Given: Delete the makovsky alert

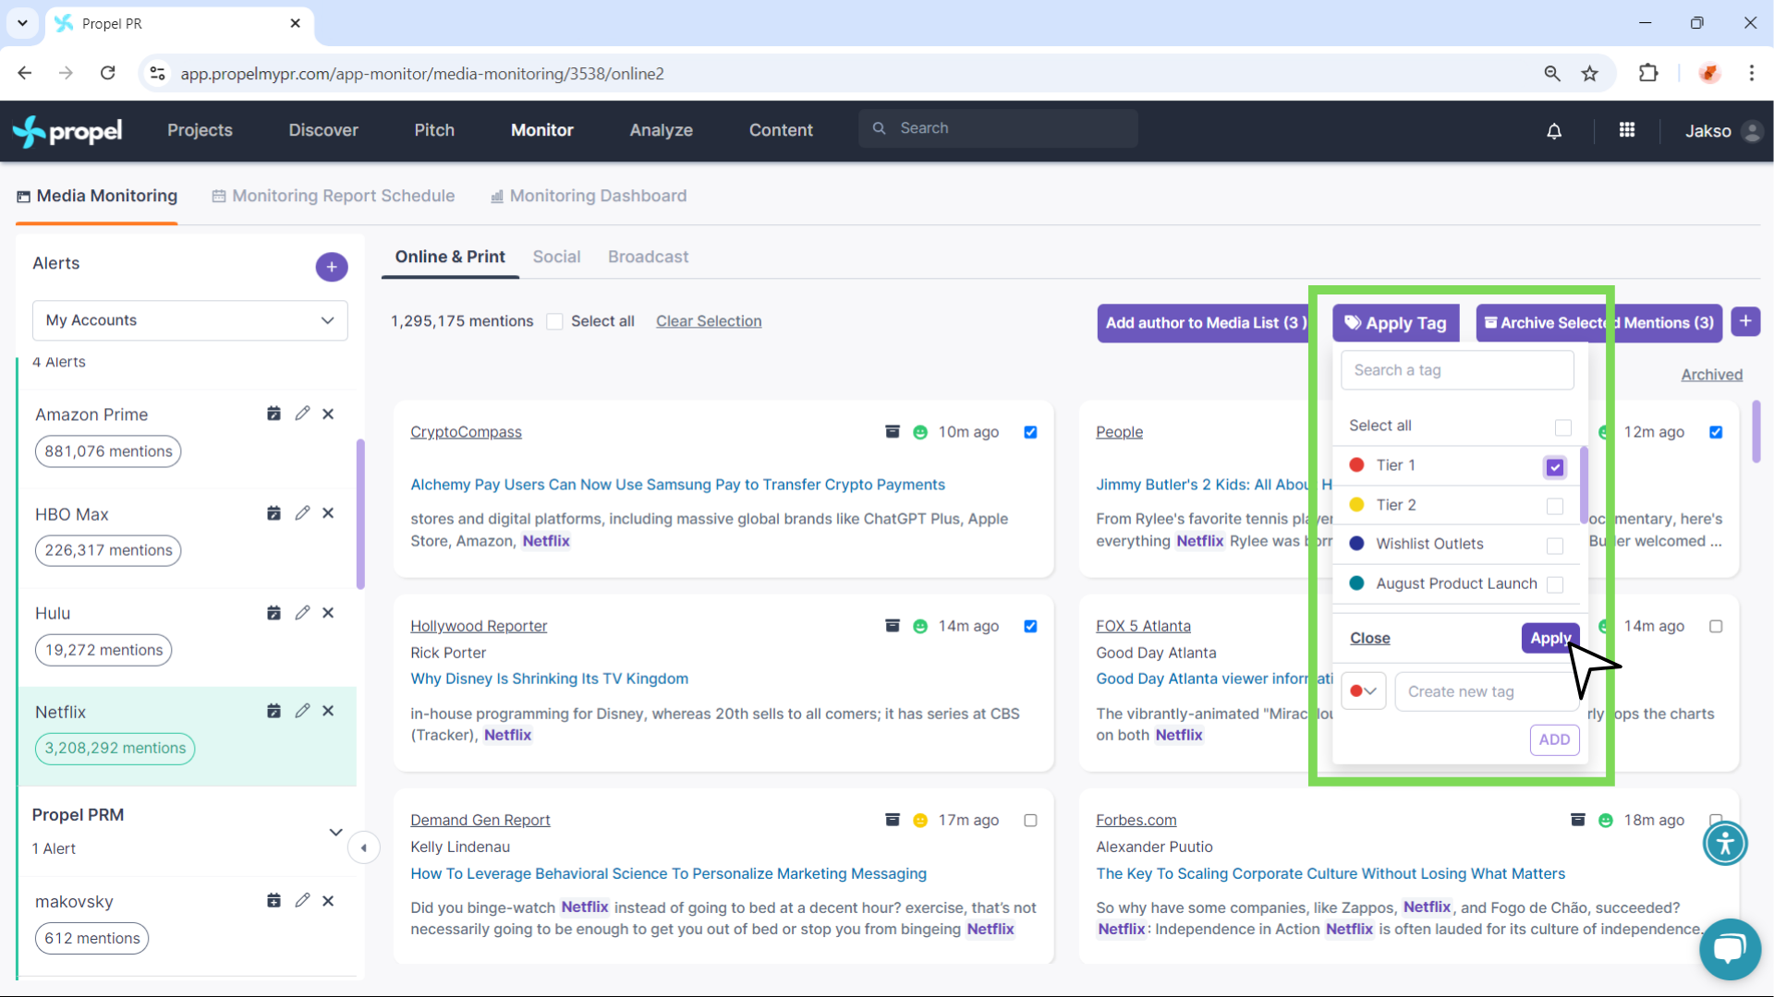Looking at the screenshot, I should (328, 901).
